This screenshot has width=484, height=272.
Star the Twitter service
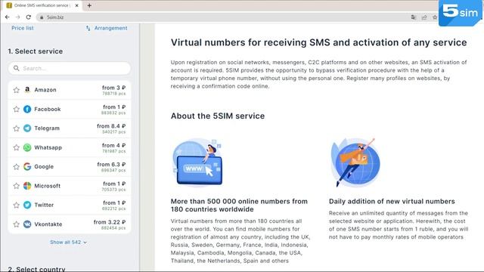pyautogui.click(x=17, y=205)
